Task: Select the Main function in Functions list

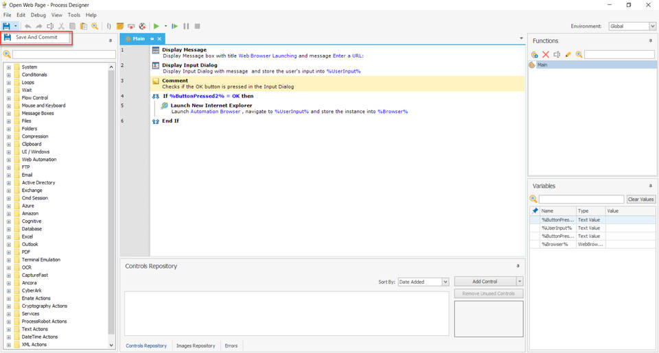Action: (592, 65)
